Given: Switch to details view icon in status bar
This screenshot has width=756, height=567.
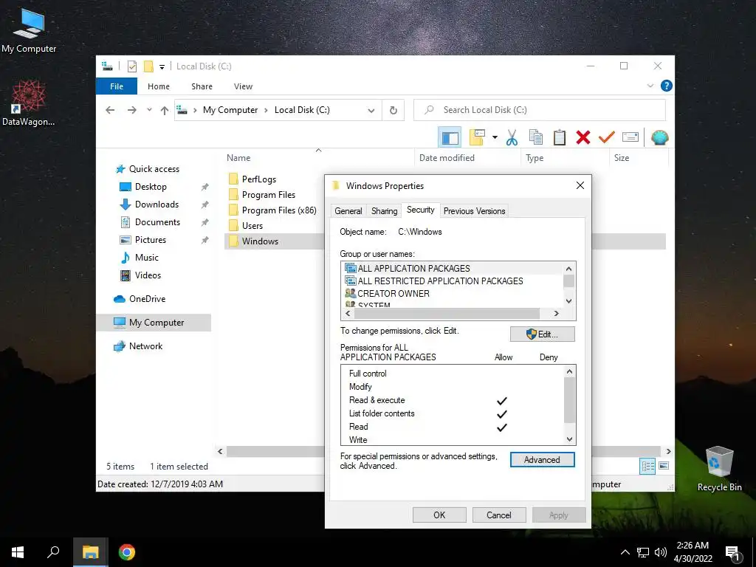Looking at the screenshot, I should [x=647, y=466].
